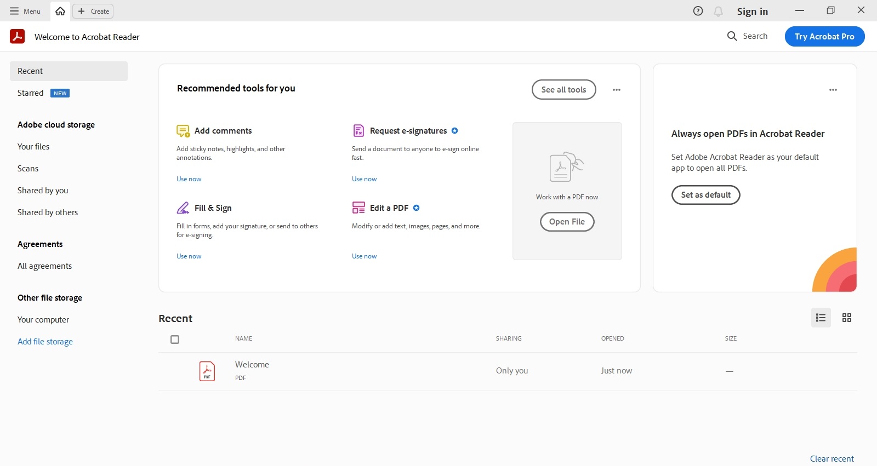This screenshot has height=466, width=877.
Task: Click the Welcome PDF file icon
Action: [207, 371]
